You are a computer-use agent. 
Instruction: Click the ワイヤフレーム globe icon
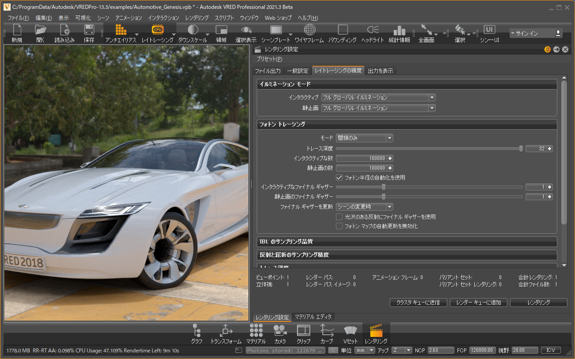[310, 30]
